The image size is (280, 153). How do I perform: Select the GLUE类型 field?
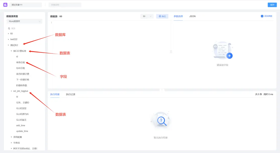pyautogui.click(x=21, y=108)
